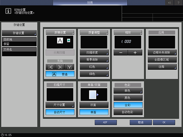The width and height of the screenshot is (183, 137).
Task: Select 双面 double-sided scanning
Action: (94, 105)
